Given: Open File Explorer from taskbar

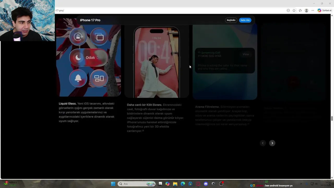Looking at the screenshot, I should point(175,184).
